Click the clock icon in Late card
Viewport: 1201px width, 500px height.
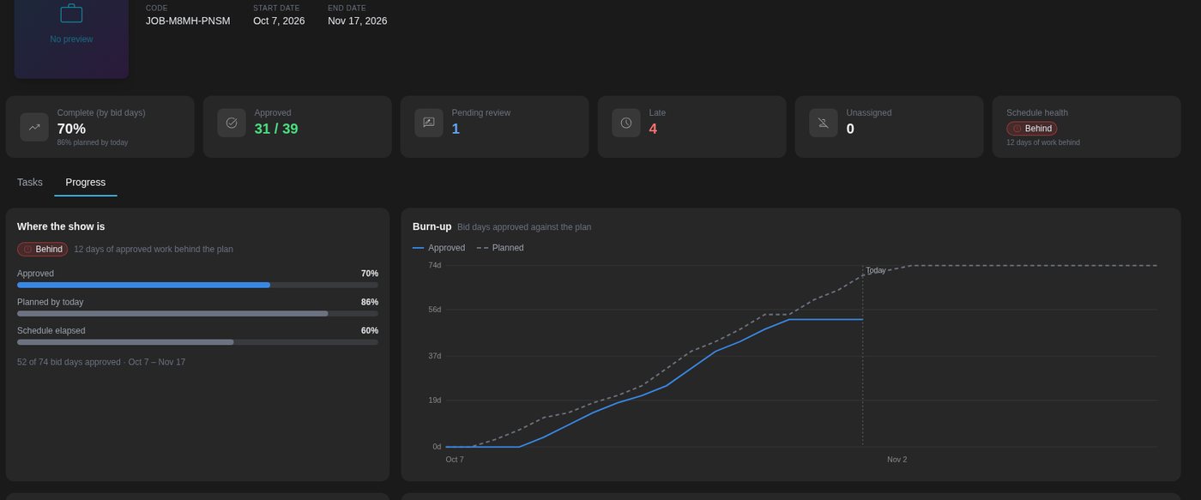[x=626, y=123]
